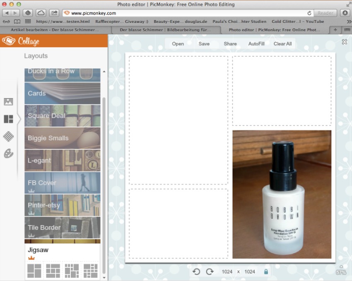Select the L-egant layout category
352x281 pixels.
pyautogui.click(x=63, y=161)
